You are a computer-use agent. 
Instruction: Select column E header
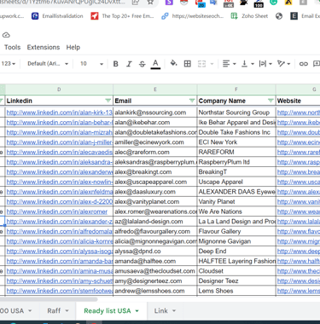tap(155, 90)
